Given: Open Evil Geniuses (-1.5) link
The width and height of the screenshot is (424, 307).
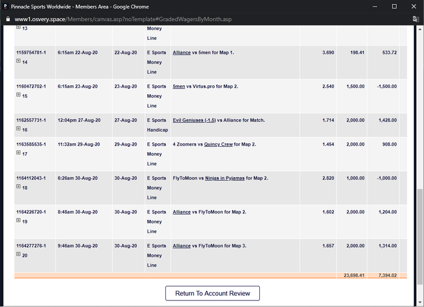Looking at the screenshot, I should (x=194, y=120).
